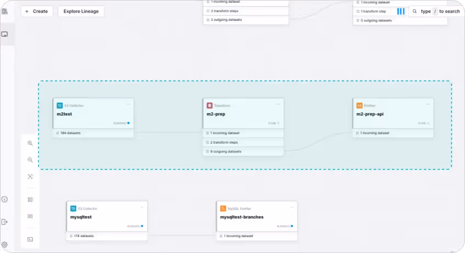Screen dimensions: 465x253
Task: Click the DONE status on m2-prep-api card
Action: coord(423,123)
